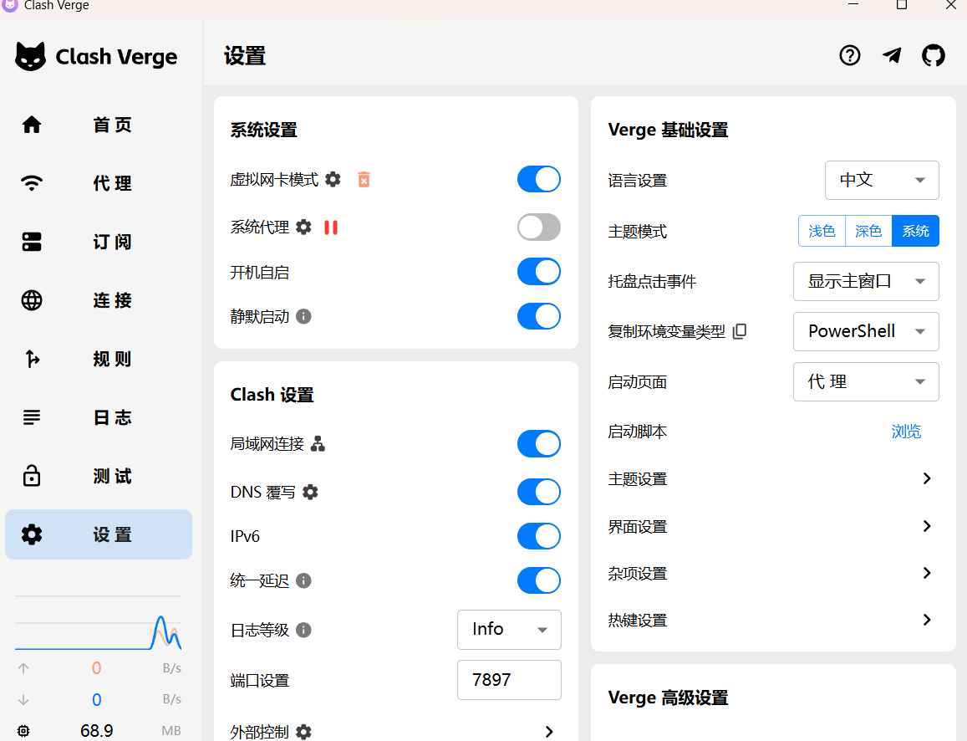Screen dimensions: 967x741
Task: Enable the 系统代理 switch
Action: 539,227
